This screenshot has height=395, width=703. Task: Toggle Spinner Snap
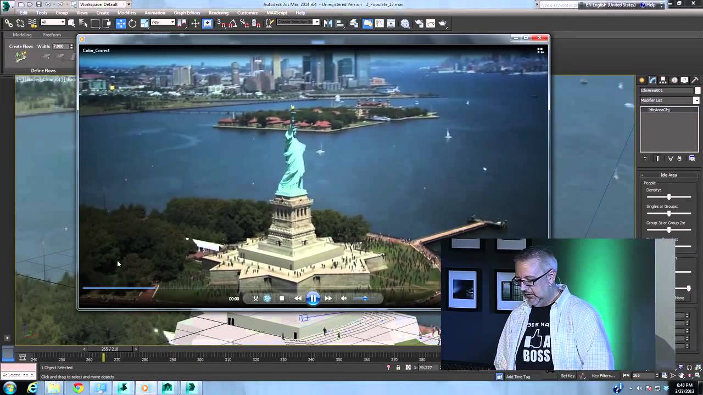coord(256,23)
